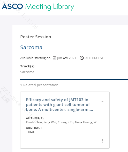Click the calendar icon beside Jun 4th
The width and height of the screenshot is (128, 152).
[x=54, y=58]
